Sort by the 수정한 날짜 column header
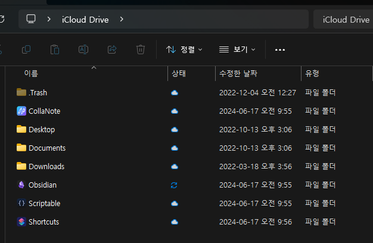The width and height of the screenshot is (373, 243). click(238, 73)
